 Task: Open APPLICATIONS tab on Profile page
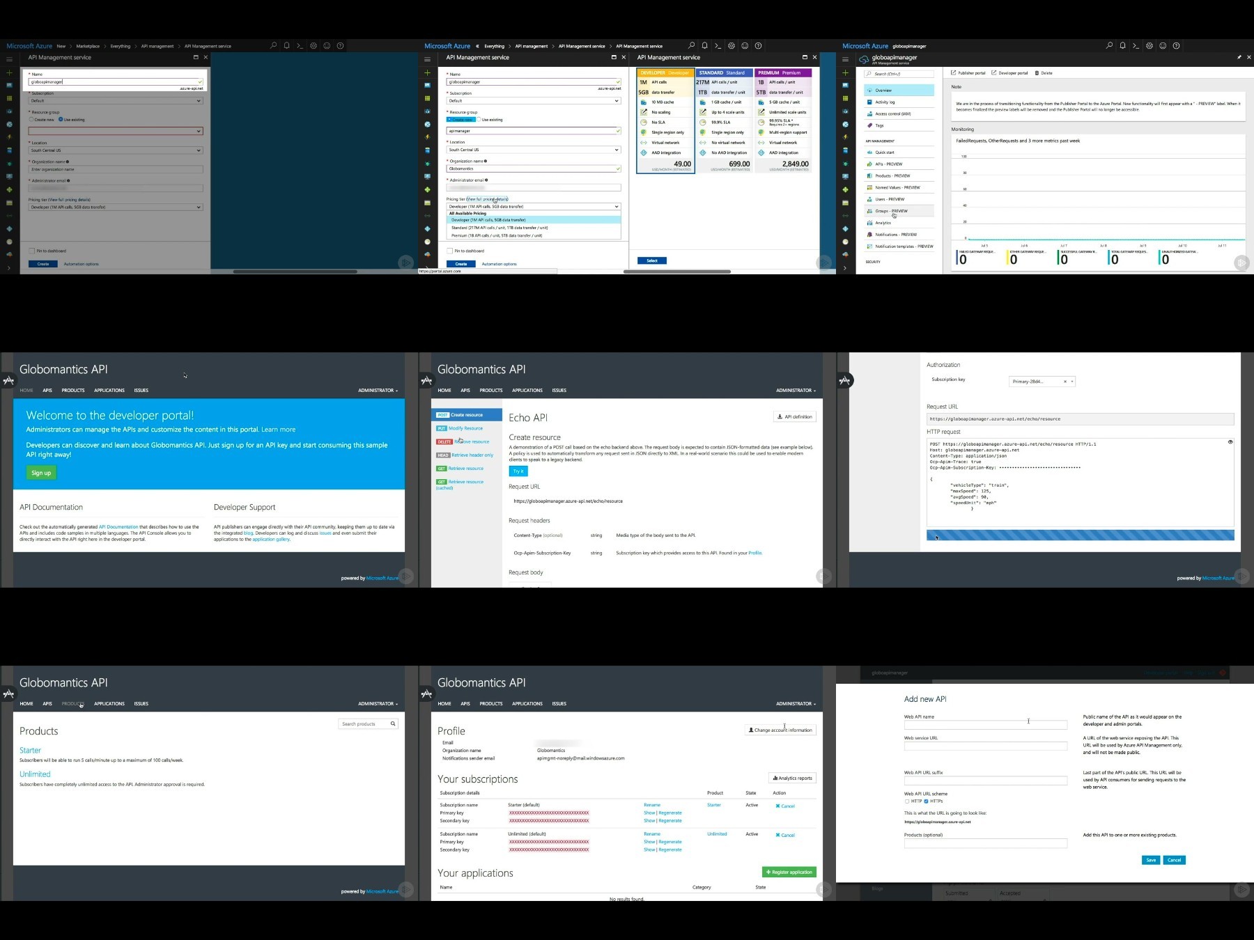coord(527,704)
